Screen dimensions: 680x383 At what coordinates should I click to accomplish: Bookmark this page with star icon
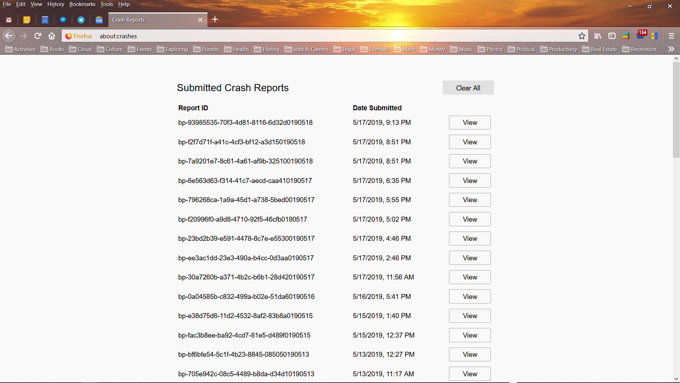coord(582,36)
